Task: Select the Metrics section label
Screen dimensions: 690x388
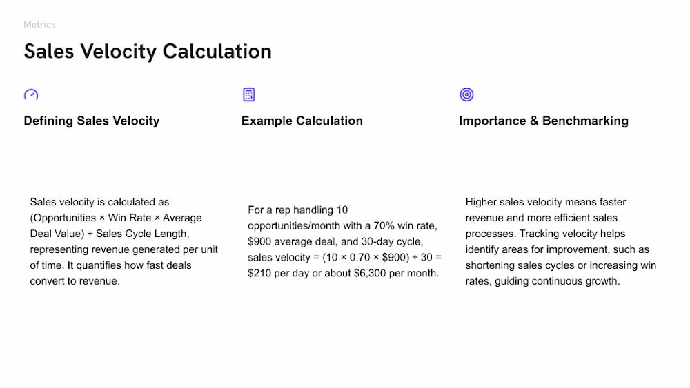Action: [x=39, y=25]
